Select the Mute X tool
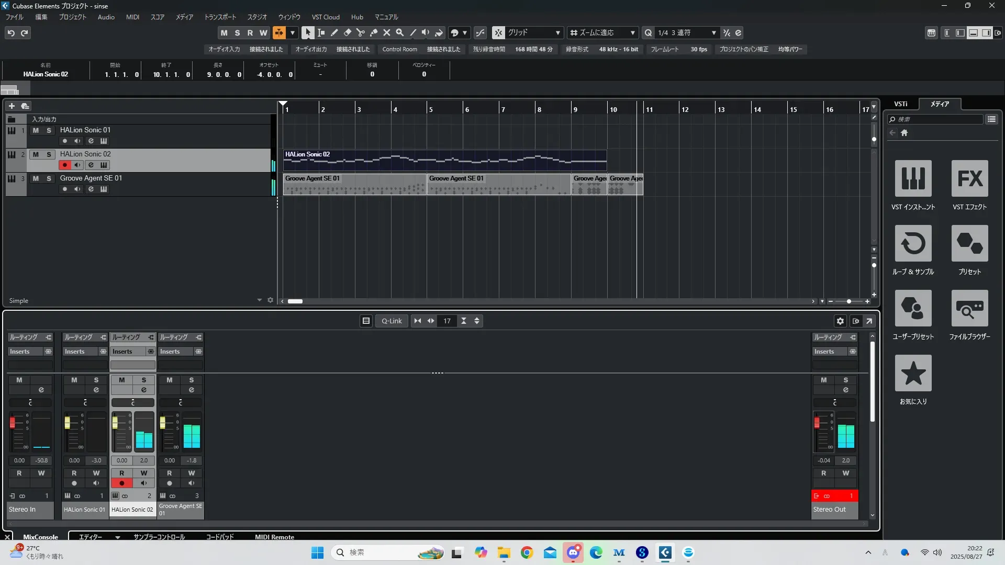This screenshot has height=565, width=1005. click(x=387, y=32)
